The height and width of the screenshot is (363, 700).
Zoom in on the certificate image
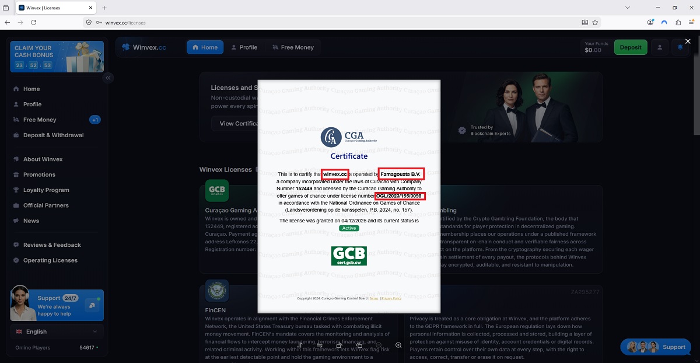398,345
